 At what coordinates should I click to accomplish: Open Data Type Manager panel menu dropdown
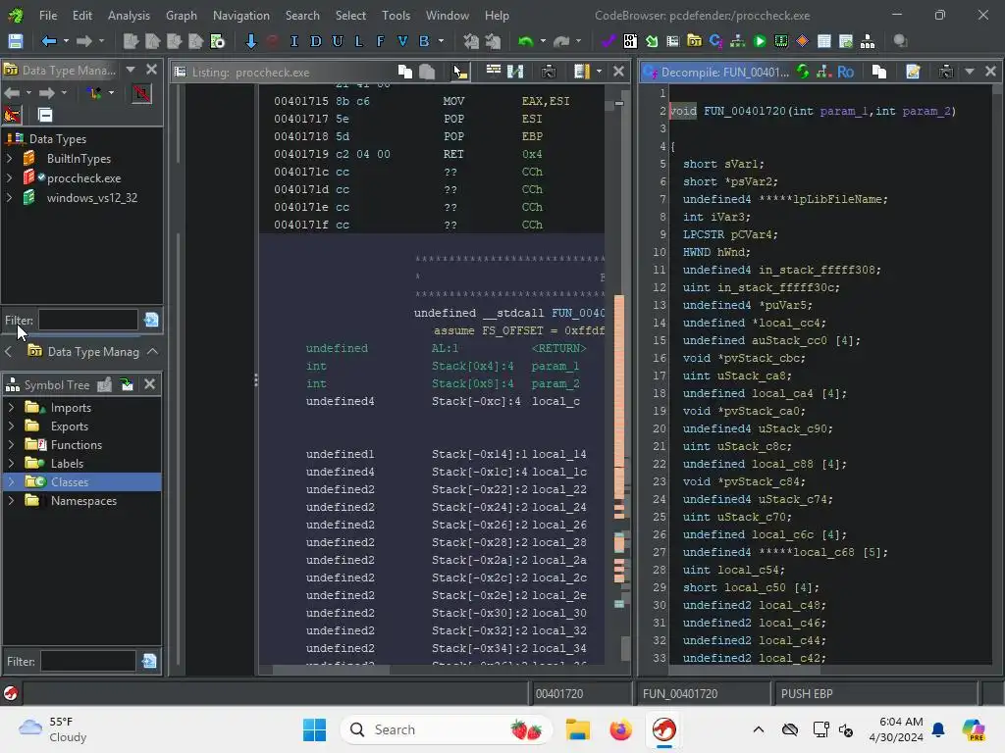click(x=131, y=70)
